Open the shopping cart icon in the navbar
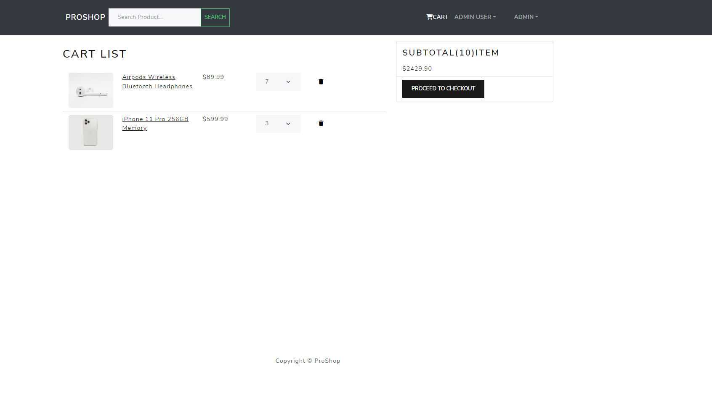Viewport: 712px width, 393px height. pos(429,17)
